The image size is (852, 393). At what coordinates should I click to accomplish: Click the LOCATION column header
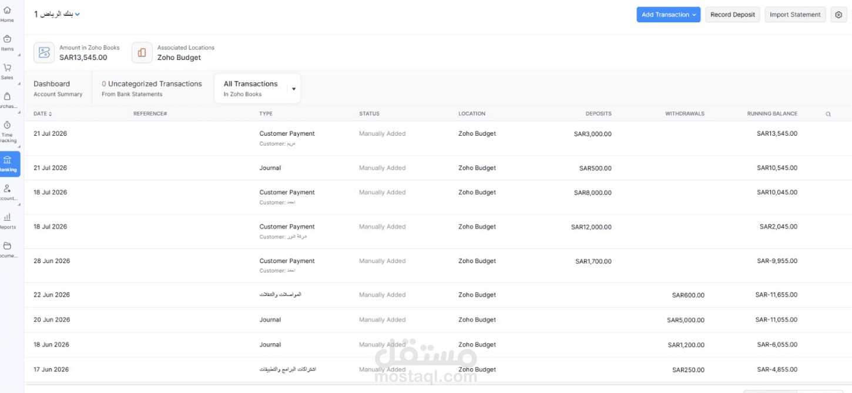472,113
